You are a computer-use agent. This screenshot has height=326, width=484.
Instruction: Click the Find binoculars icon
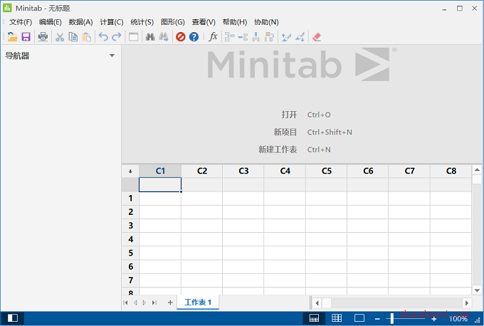coord(150,37)
